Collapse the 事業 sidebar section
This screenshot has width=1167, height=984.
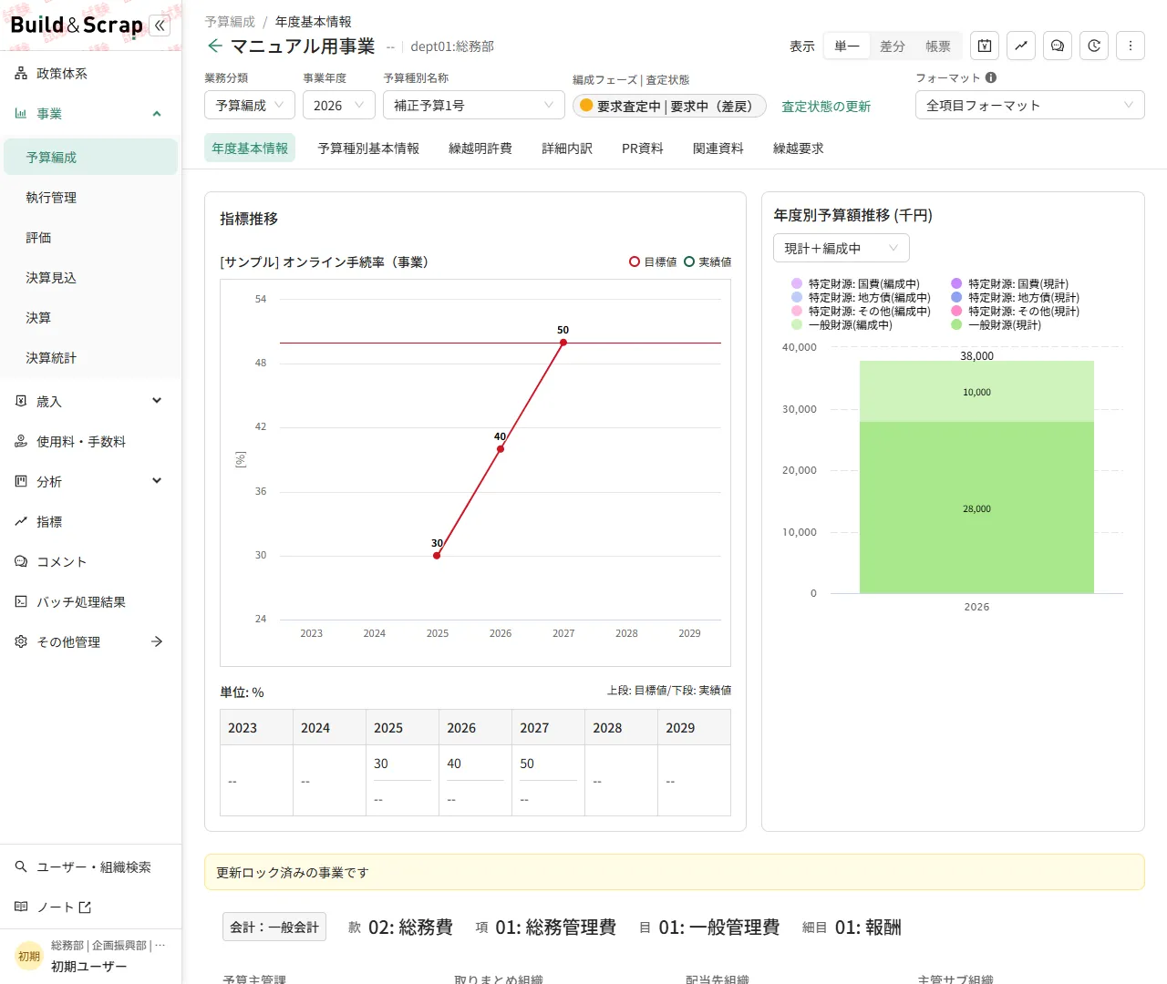tap(157, 114)
